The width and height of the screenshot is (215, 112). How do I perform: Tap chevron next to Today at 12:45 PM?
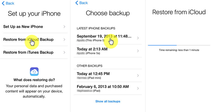tap(138, 75)
